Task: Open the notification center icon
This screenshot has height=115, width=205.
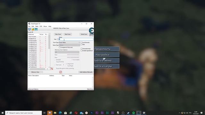Action: click(201, 113)
